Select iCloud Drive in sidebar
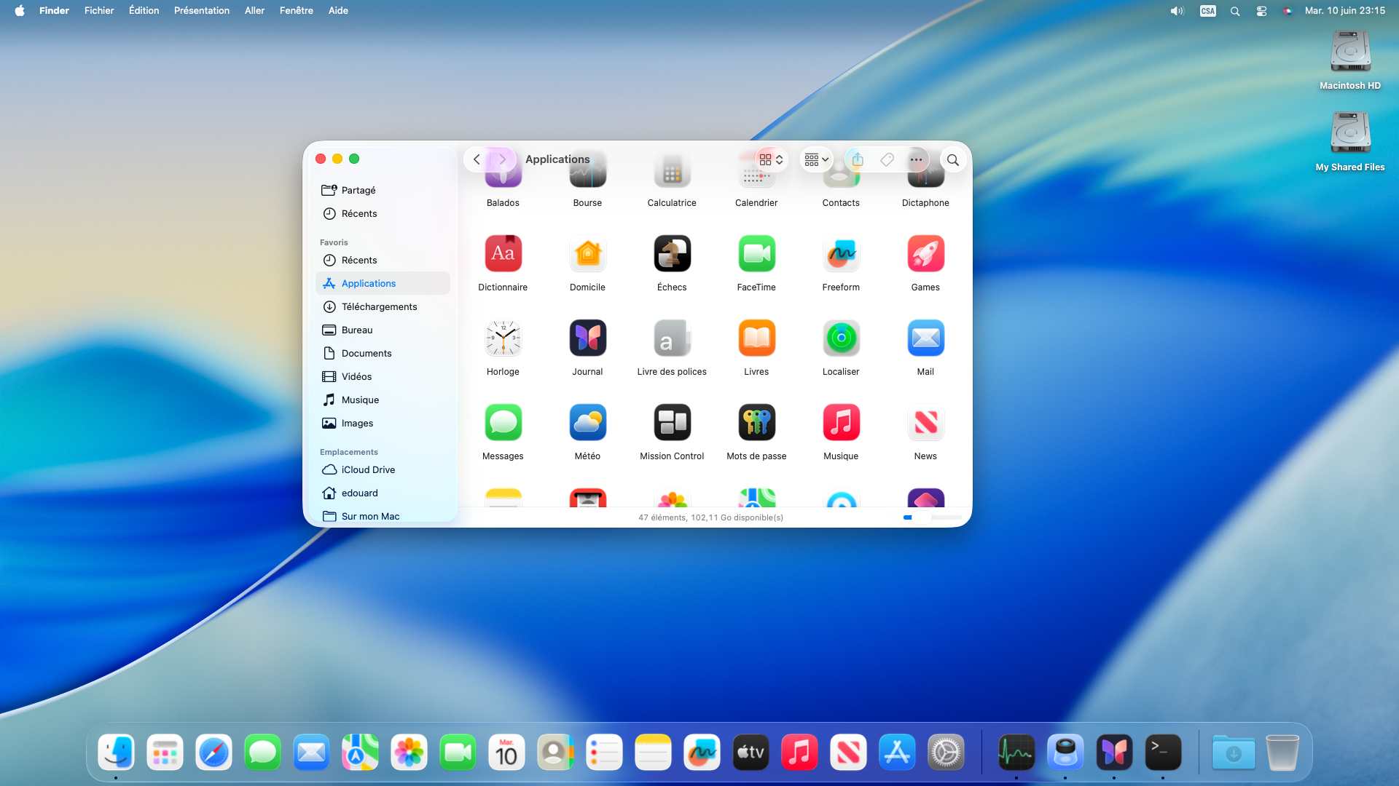The image size is (1399, 786). pyautogui.click(x=368, y=469)
